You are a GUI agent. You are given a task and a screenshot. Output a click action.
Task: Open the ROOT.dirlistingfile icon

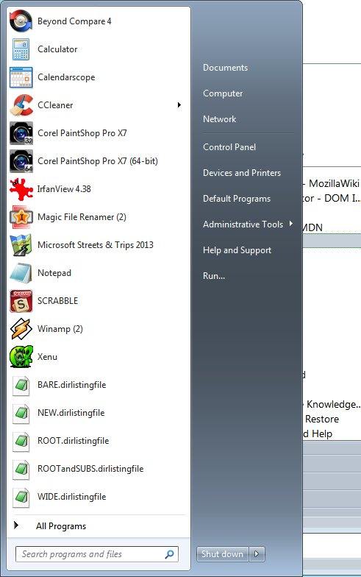pyautogui.click(x=21, y=440)
